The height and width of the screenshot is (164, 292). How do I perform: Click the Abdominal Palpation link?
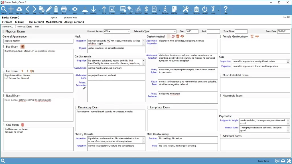tap(152, 56)
